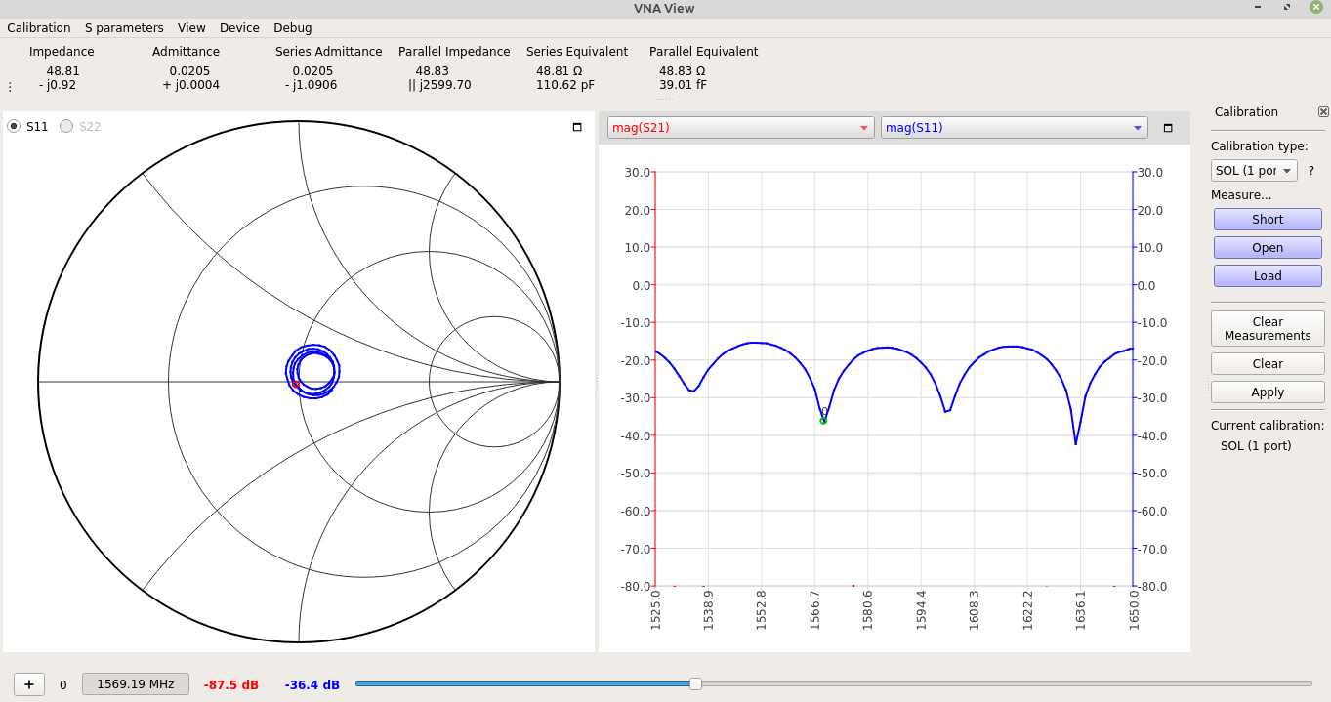This screenshot has width=1331, height=702.
Task: Click the SOL (1 port) status text
Action: click(x=1256, y=446)
